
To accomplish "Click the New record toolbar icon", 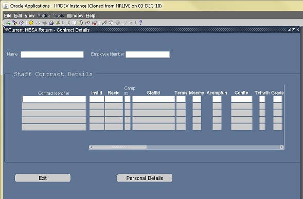I will 8,23.
